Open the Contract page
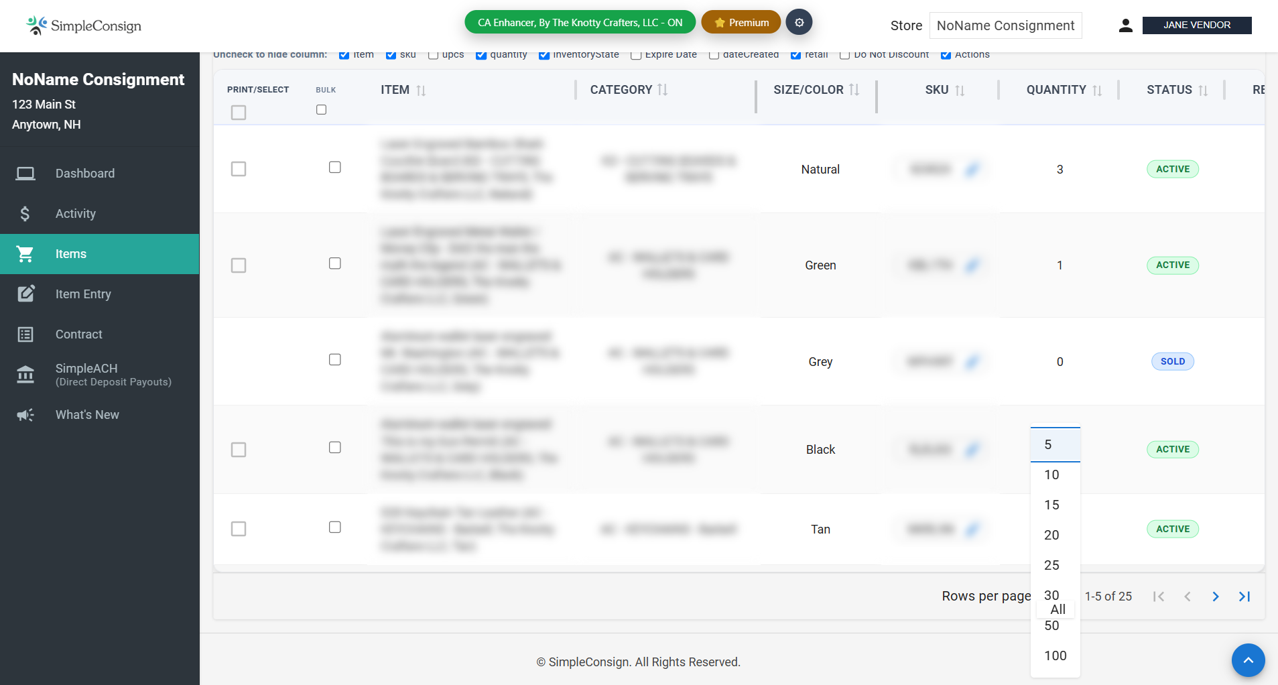This screenshot has height=685, width=1278. click(x=99, y=334)
